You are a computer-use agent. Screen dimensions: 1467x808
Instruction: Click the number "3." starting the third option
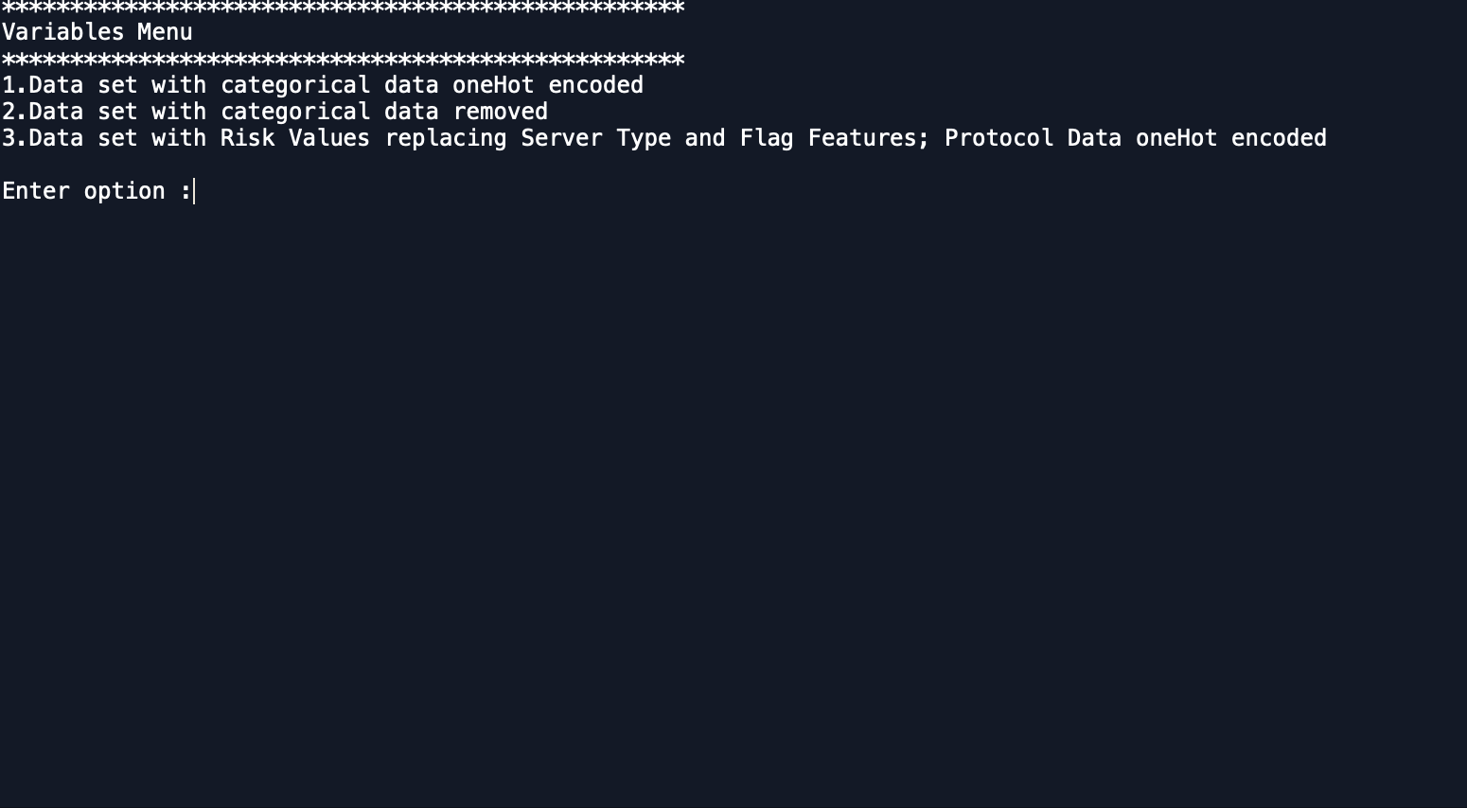(14, 138)
